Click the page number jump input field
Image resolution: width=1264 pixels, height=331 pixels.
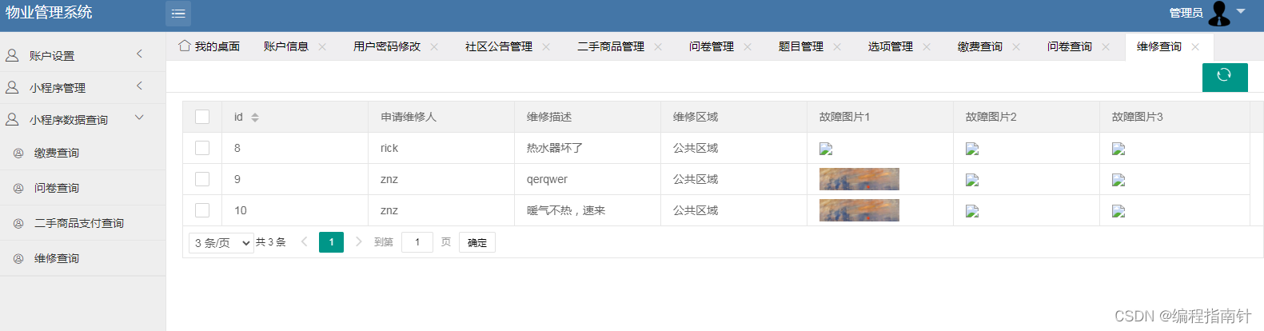point(417,242)
